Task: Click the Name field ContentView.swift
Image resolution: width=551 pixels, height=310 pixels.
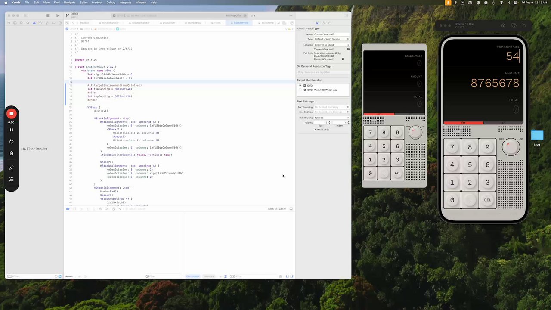Action: click(331, 34)
